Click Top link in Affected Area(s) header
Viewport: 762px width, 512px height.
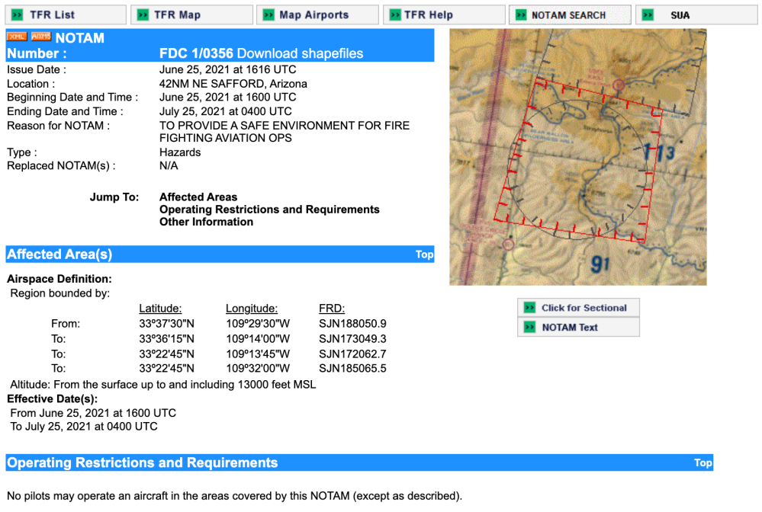(x=424, y=254)
